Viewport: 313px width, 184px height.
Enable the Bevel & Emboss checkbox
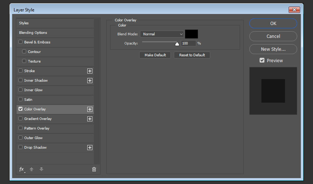pyautogui.click(x=21, y=42)
